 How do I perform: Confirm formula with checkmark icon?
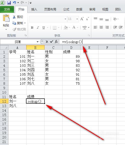point(51,42)
